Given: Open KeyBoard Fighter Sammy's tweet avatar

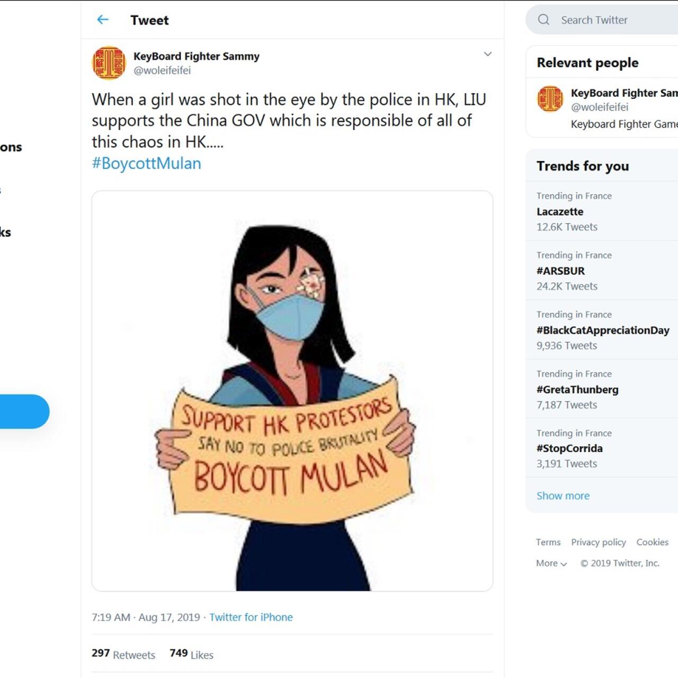Looking at the screenshot, I should coord(109,63).
